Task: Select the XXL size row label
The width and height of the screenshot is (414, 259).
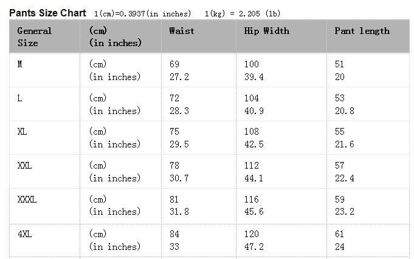Action: click(25, 165)
